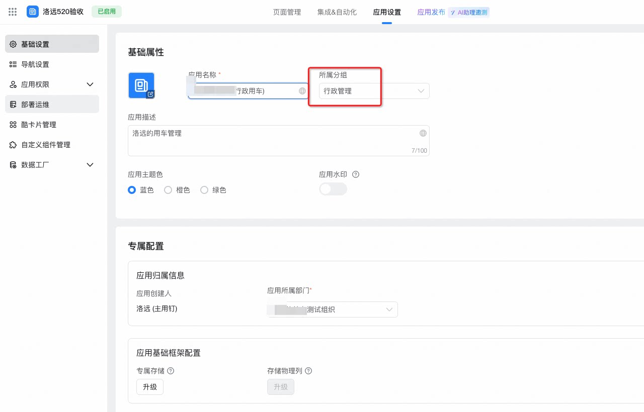Click help icon beside 应用水印

tap(356, 174)
